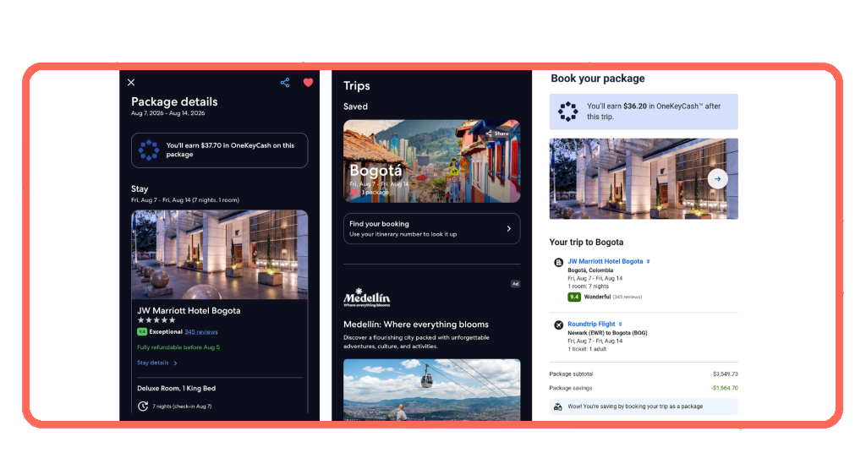Screen dimensions: 866x453
Task: Open JW Marriott hotel photo in Package details
Action: (219, 254)
